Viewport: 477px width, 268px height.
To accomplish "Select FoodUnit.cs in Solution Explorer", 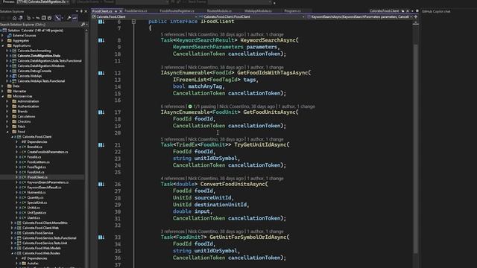I will point(36,172).
